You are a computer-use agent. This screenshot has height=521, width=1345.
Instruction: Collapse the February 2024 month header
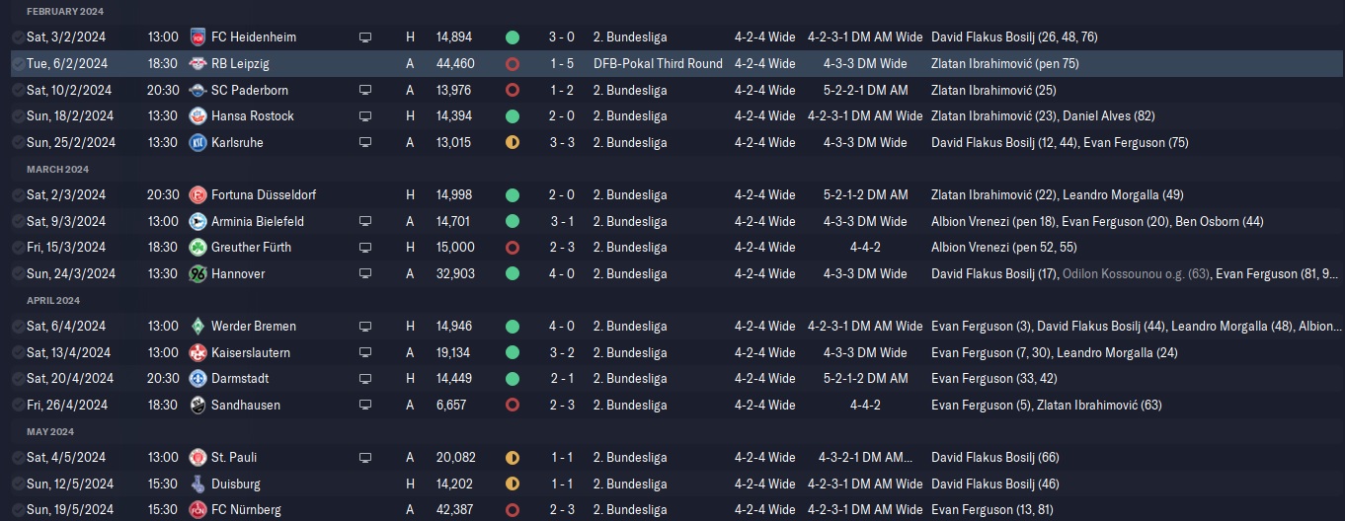point(65,11)
